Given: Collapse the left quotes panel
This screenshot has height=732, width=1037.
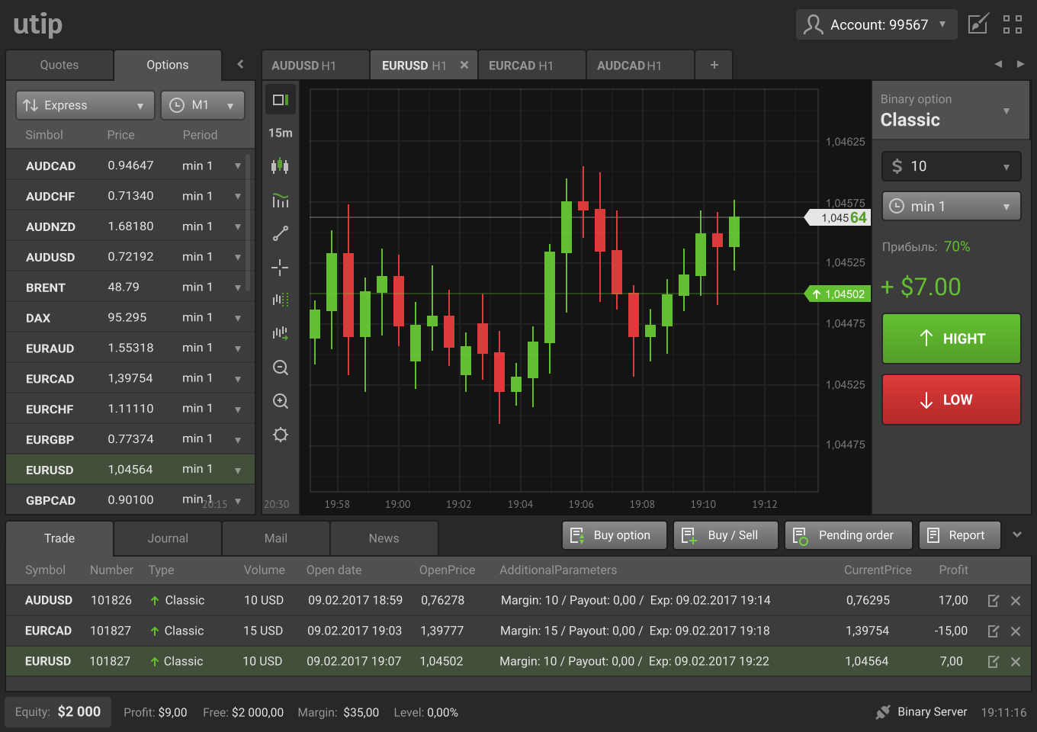Looking at the screenshot, I should pos(240,65).
